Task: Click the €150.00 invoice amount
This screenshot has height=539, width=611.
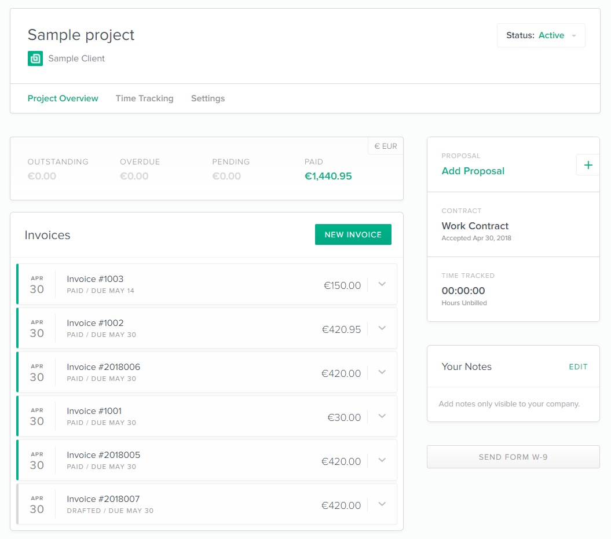Action: (342, 285)
